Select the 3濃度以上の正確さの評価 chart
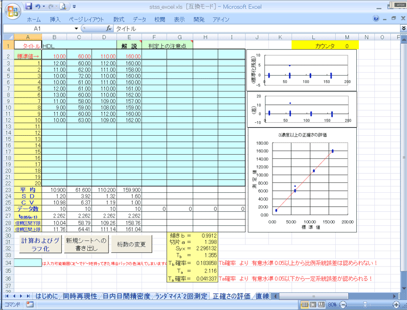The height and width of the screenshot is (310, 407). pyautogui.click(x=303, y=180)
